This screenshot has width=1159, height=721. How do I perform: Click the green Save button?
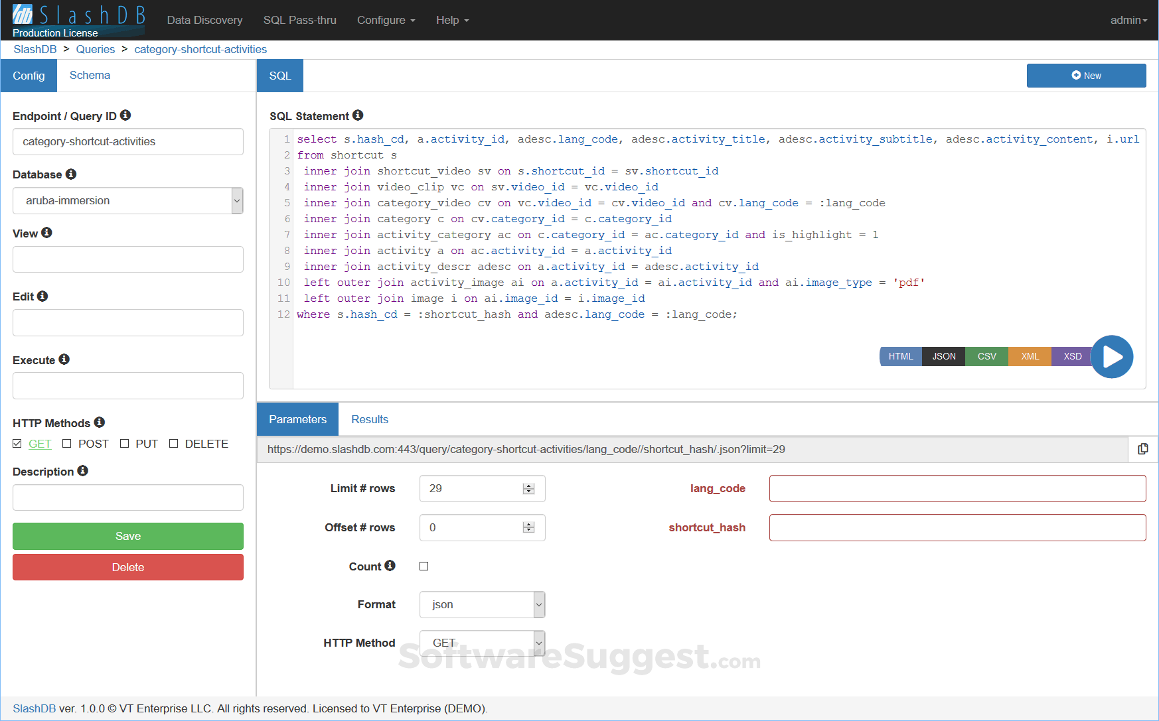(127, 536)
